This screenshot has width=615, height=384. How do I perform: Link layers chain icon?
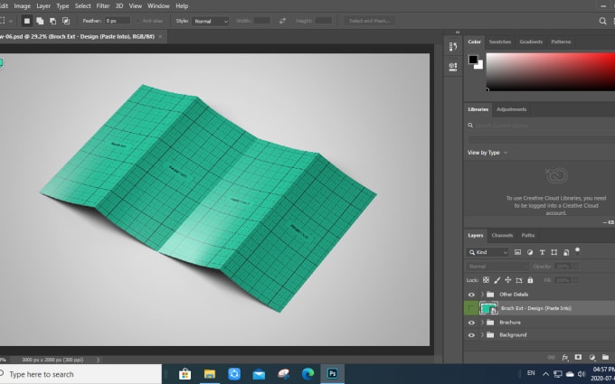(551, 357)
